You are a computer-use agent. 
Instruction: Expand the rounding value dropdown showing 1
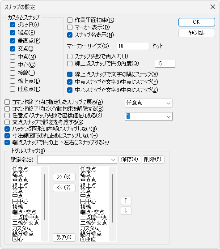point(148,116)
